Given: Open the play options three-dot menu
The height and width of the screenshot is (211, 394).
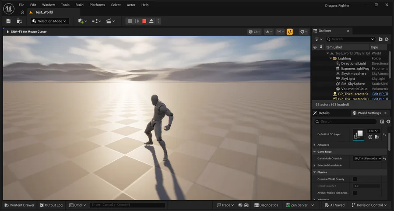Looking at the screenshot, I should (x=158, y=21).
